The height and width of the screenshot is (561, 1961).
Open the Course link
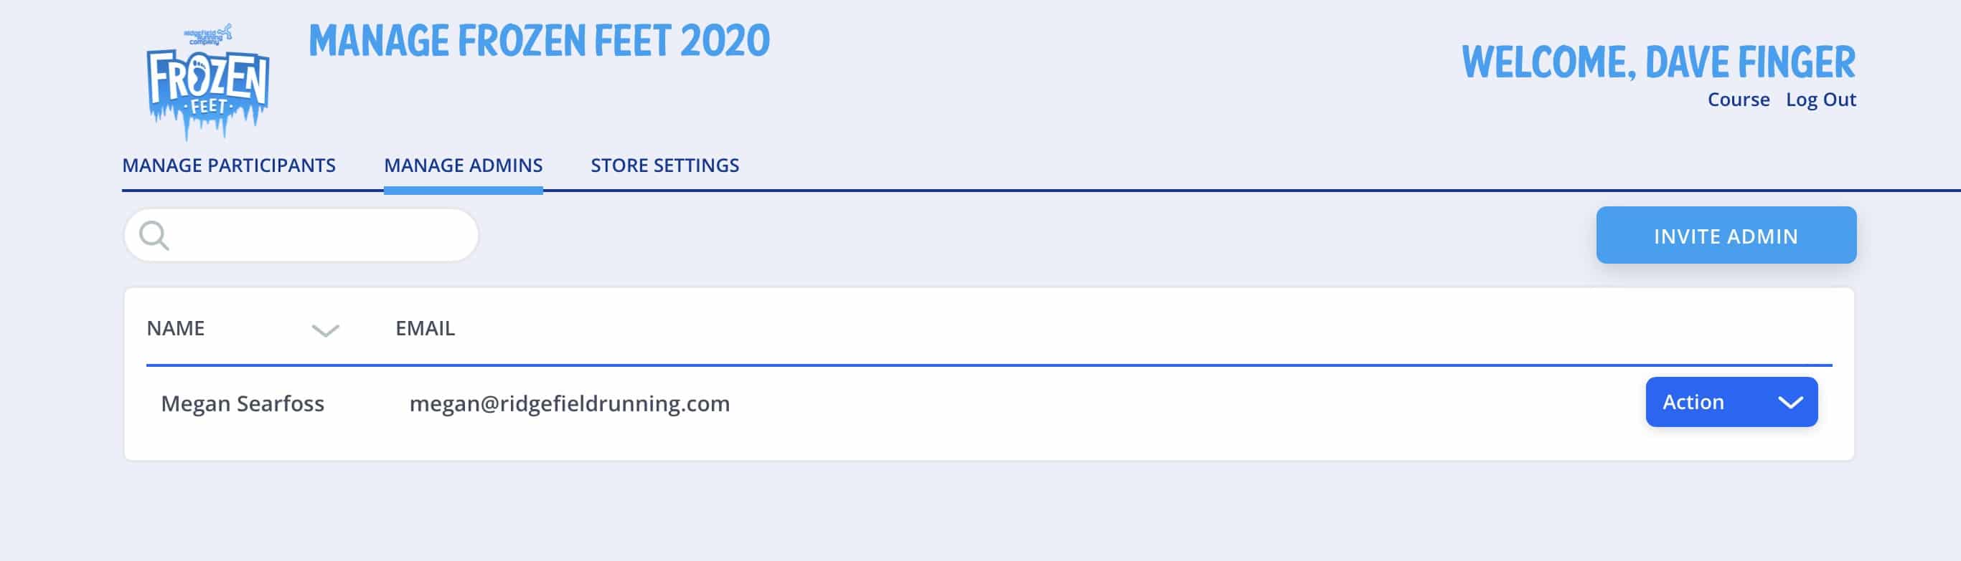click(x=1738, y=100)
